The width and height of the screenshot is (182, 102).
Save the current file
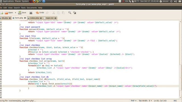[x=22, y=12]
